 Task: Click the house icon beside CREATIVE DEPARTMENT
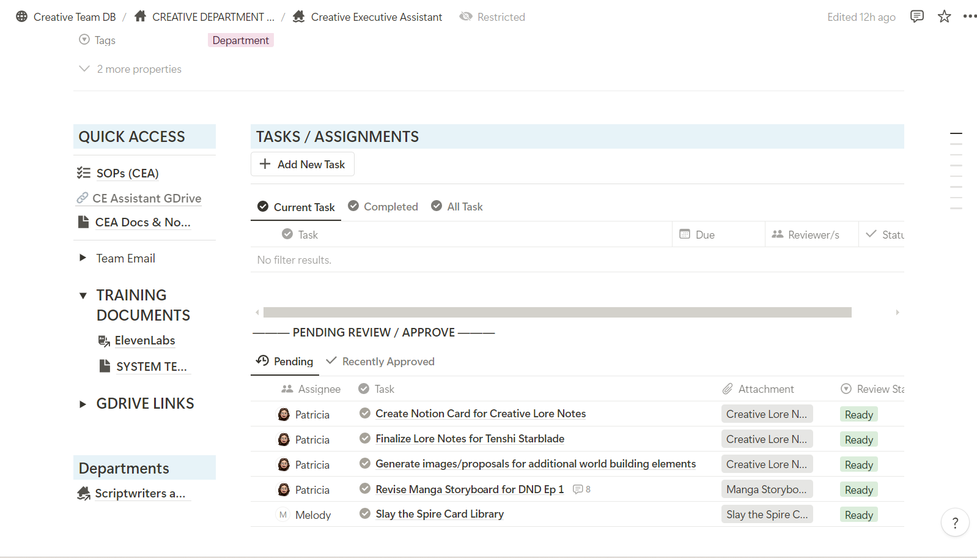[x=140, y=16]
